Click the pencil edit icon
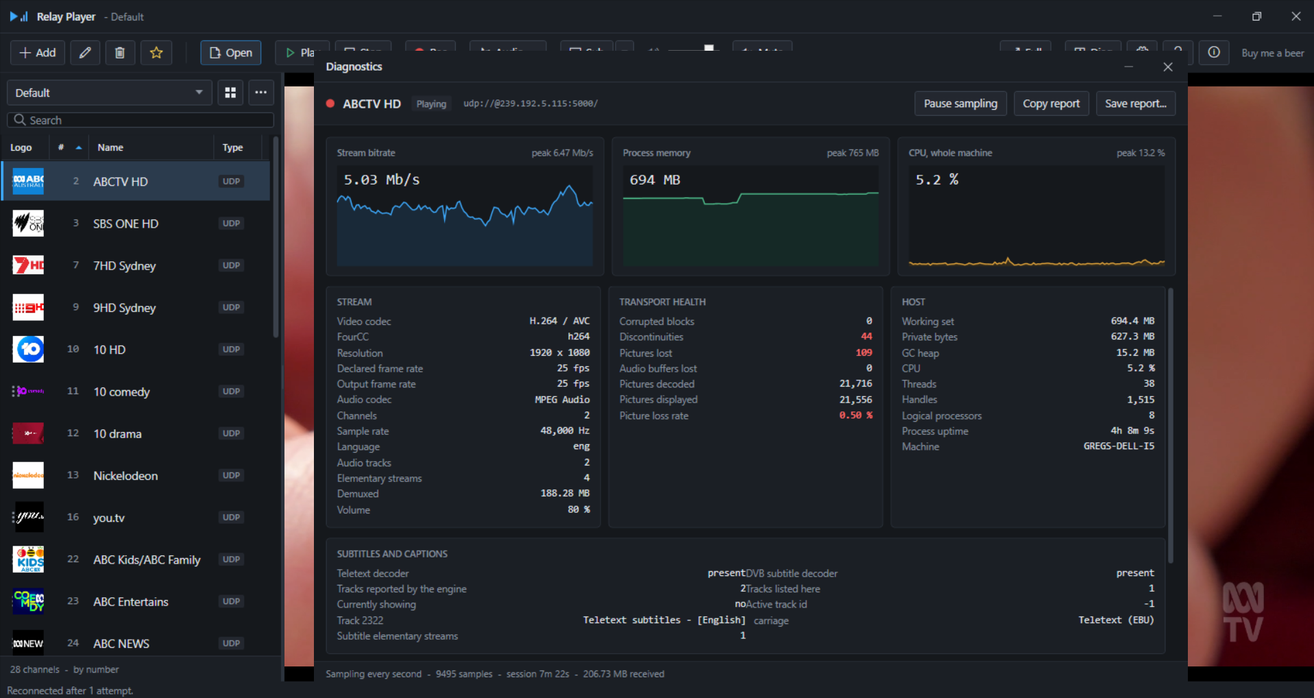The height and width of the screenshot is (698, 1314). pos(85,53)
